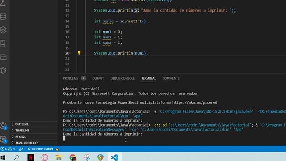Click line number 14 in the gutter

click(x=67, y=21)
